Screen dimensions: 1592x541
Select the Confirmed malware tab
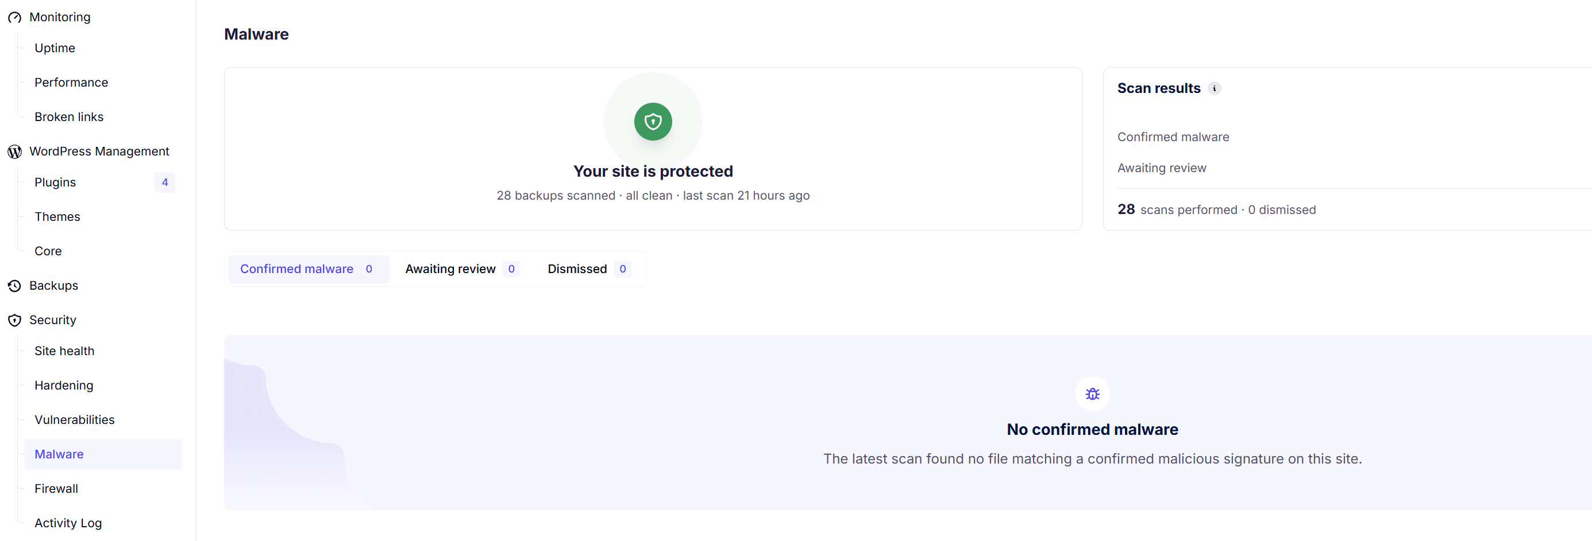coord(308,270)
